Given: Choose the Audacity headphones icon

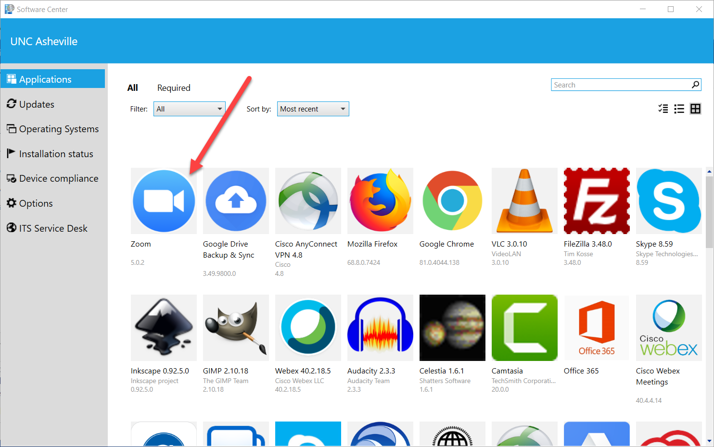Looking at the screenshot, I should [x=380, y=328].
